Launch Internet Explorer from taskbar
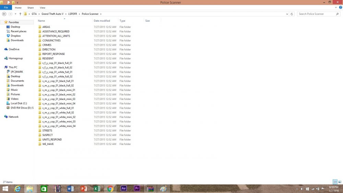This screenshot has height=193, width=343. click(17, 189)
